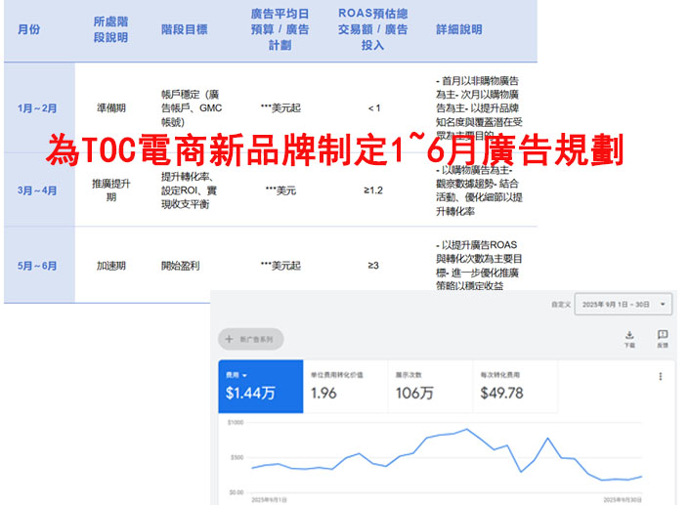Click the 階段目標 column header
This screenshot has width=689, height=505.
point(185,30)
